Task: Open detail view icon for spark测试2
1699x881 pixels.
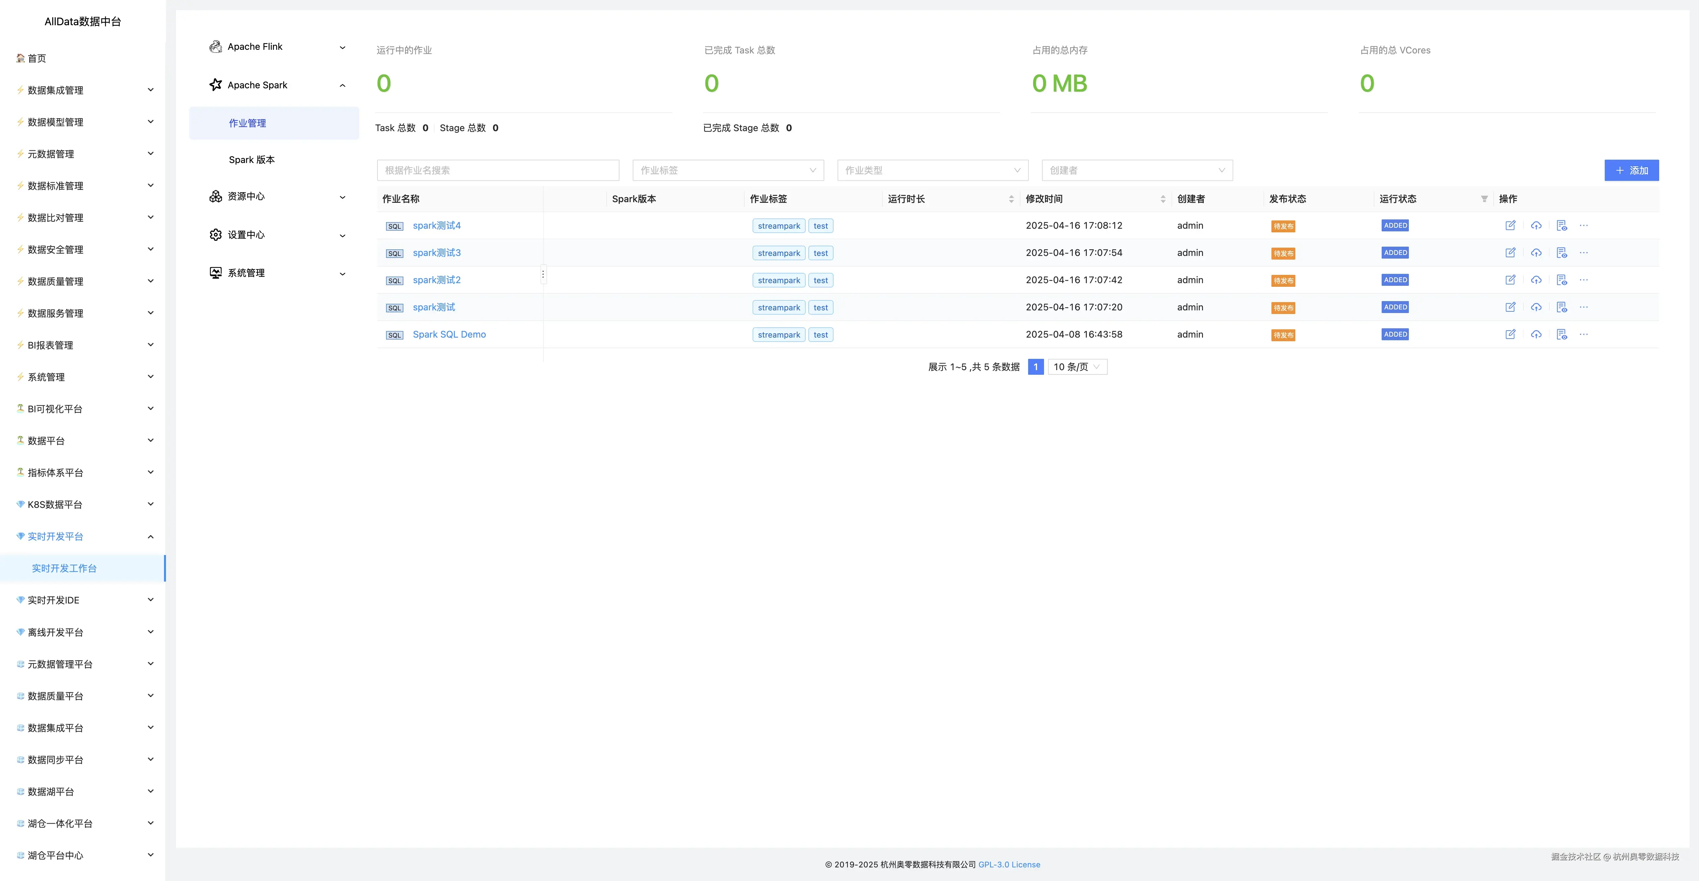Action: 1561,280
